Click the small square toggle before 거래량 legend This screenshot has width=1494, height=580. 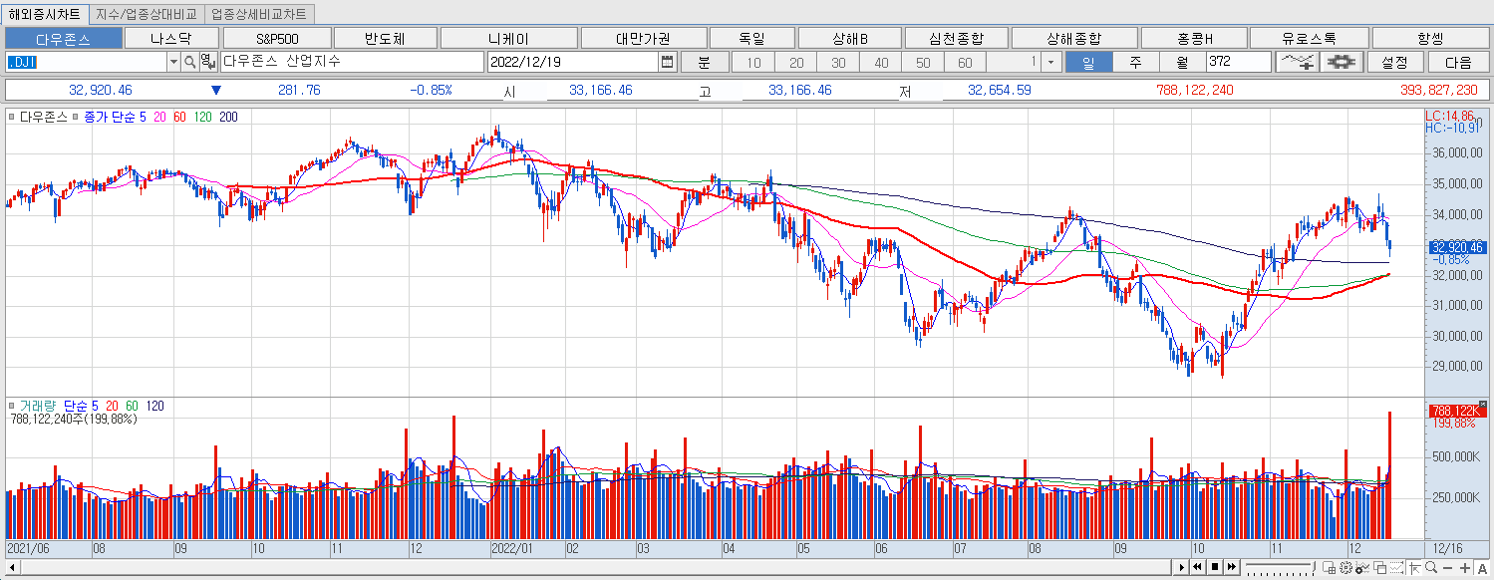point(11,406)
